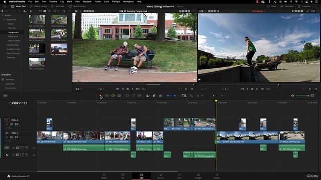This screenshot has height=180, width=321.
Task: Toggle the Linked Selection chain icon
Action: point(154,96)
